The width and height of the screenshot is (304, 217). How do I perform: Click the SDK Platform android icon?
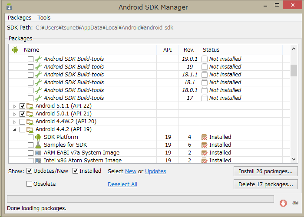click(x=38, y=137)
